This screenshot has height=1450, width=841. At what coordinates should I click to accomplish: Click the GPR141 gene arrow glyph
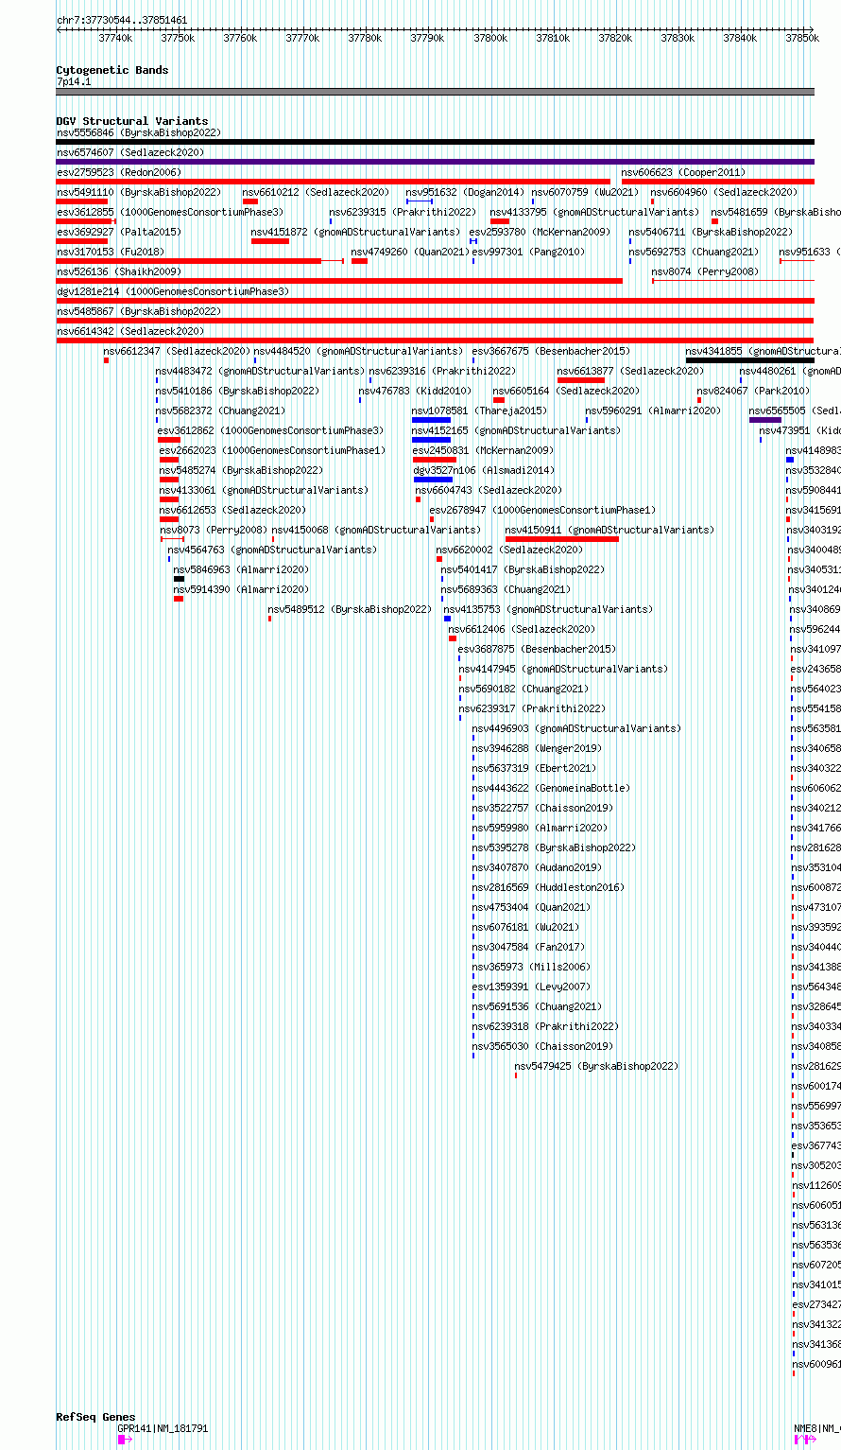point(124,1439)
